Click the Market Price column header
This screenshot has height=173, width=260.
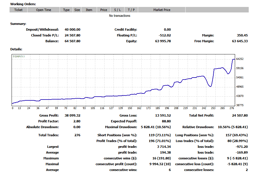click(x=162, y=10)
